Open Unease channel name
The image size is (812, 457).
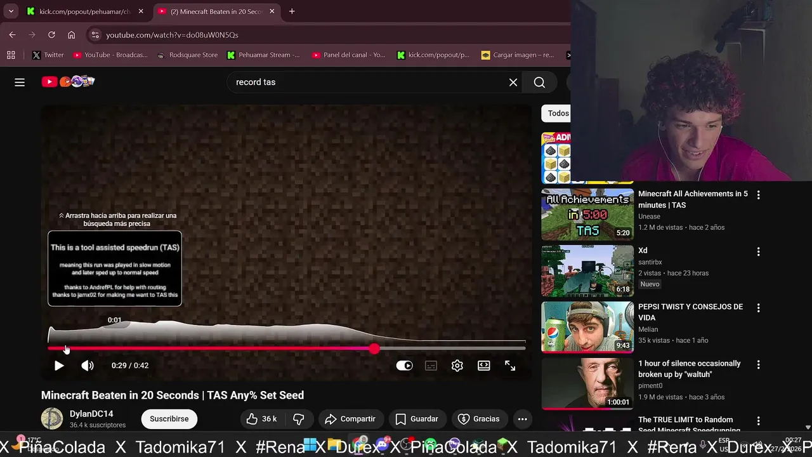click(x=649, y=216)
